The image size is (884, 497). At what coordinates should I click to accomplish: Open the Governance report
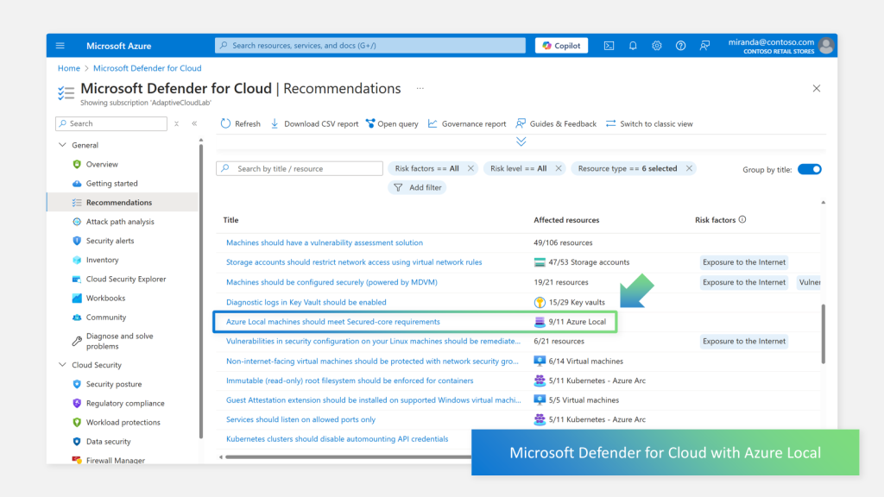[x=467, y=124]
